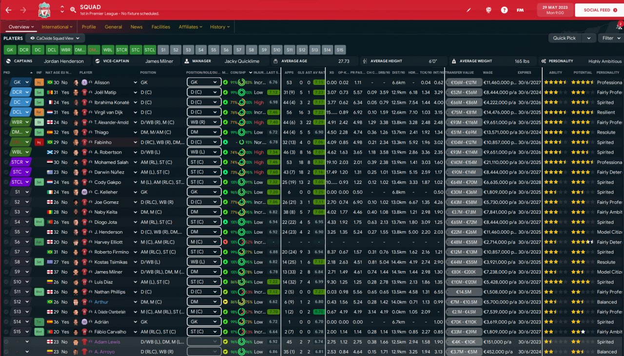Image resolution: width=624 pixels, height=356 pixels.
Task: Switch to the Profile tab
Action: coord(89,27)
